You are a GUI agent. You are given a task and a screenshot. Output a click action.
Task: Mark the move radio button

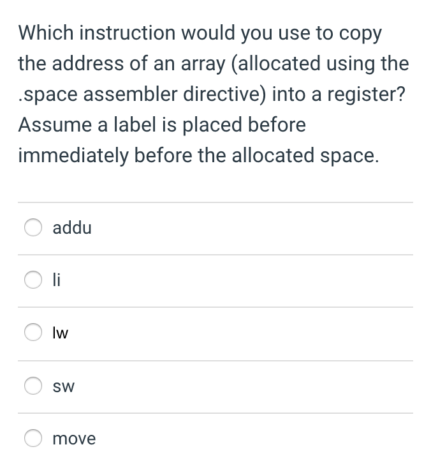pyautogui.click(x=34, y=438)
